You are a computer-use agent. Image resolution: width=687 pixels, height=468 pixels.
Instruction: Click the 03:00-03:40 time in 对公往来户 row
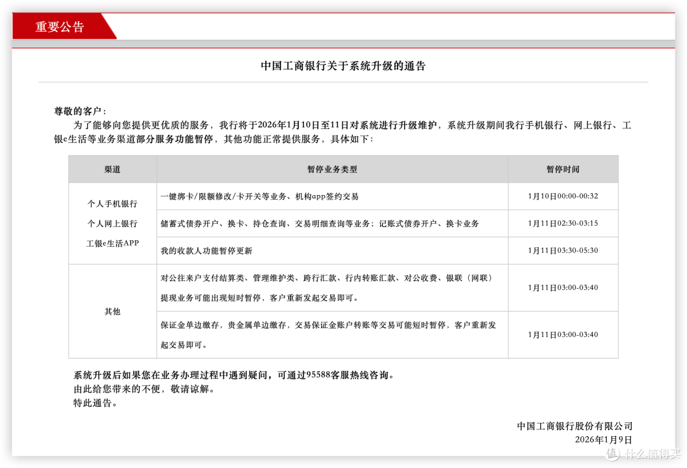point(563,287)
